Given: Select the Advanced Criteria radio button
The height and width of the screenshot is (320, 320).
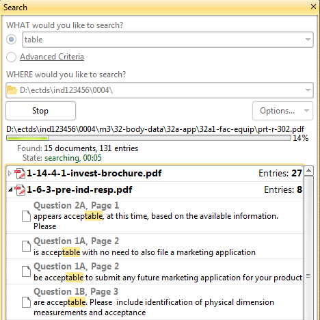Looking at the screenshot, I should click(11, 57).
